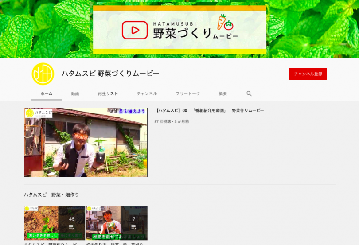Click the channel search magnifier icon

click(x=249, y=93)
